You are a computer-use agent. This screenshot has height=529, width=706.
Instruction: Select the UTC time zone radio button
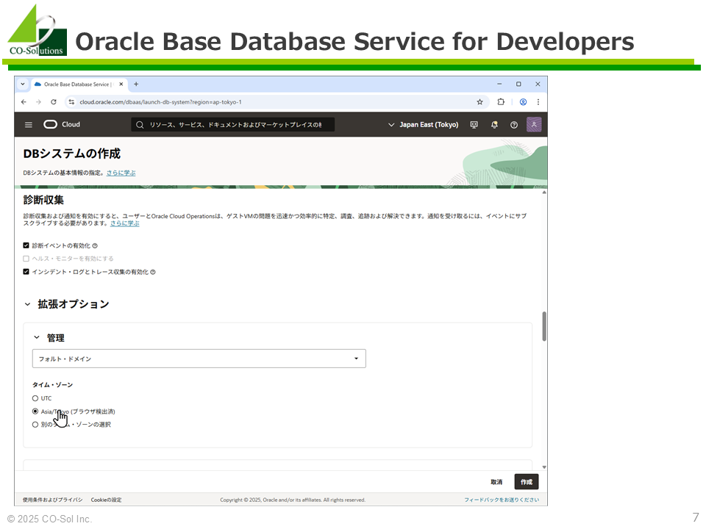(x=35, y=398)
